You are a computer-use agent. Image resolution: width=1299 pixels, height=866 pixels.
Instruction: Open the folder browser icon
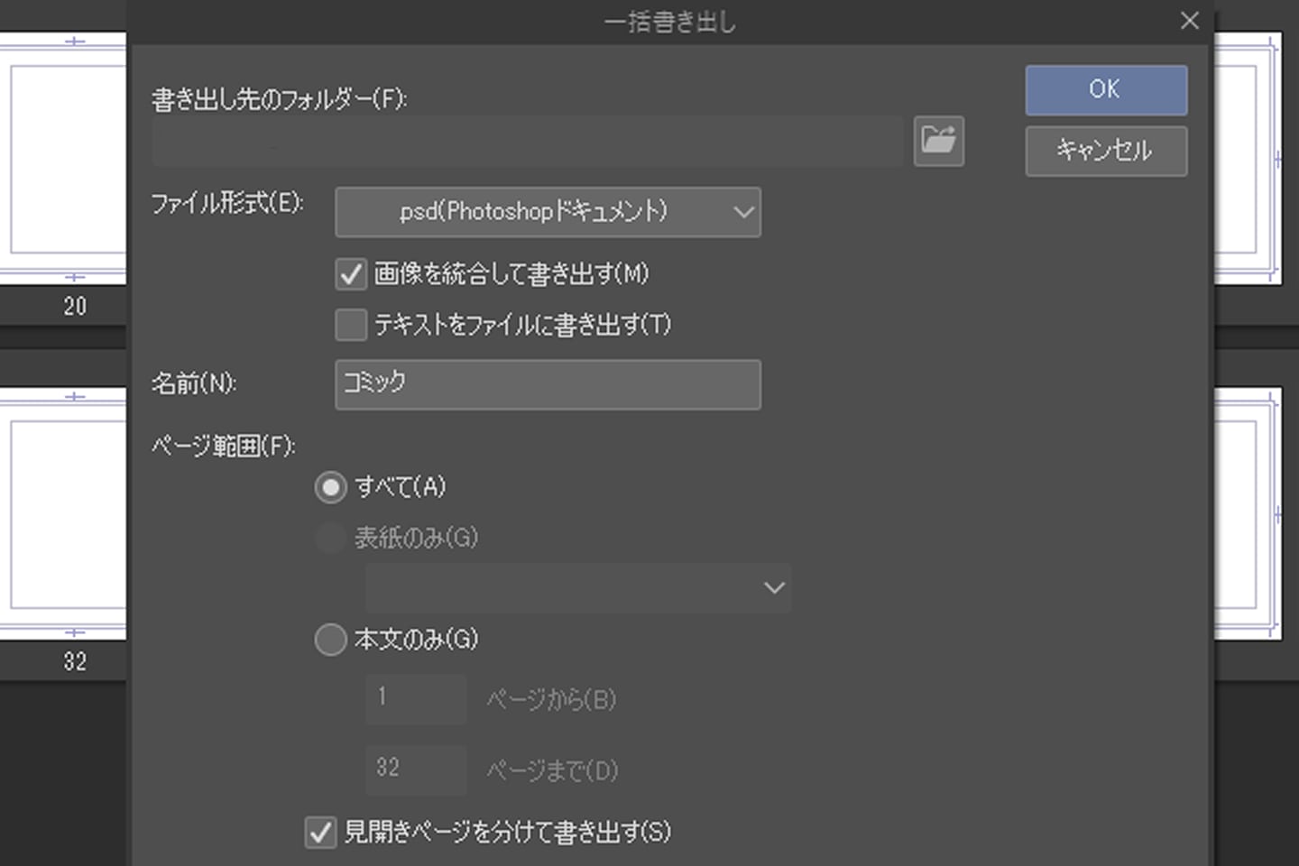click(938, 141)
